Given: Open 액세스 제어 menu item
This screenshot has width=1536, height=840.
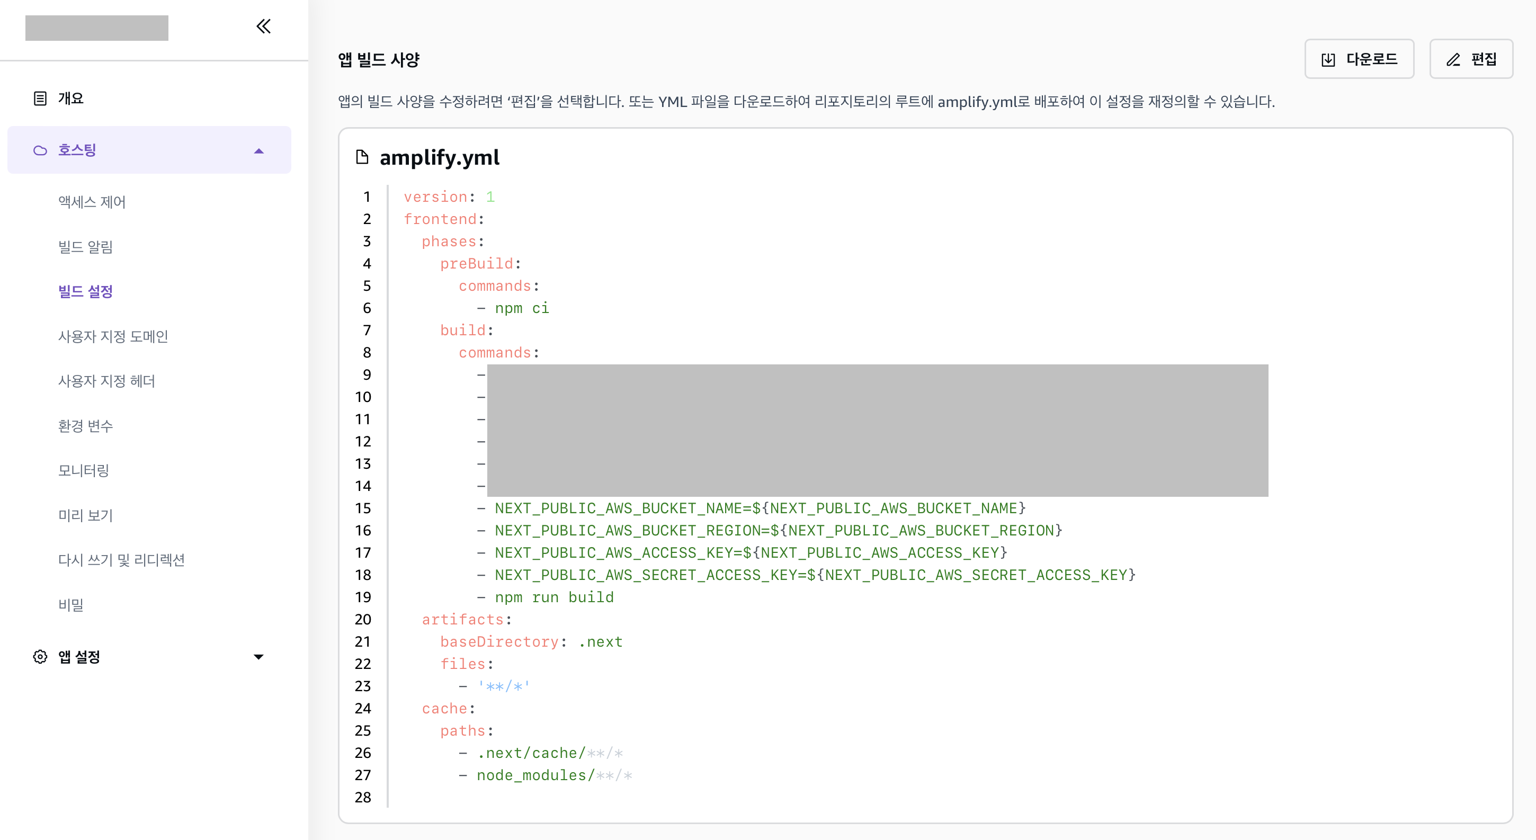Looking at the screenshot, I should click(92, 202).
